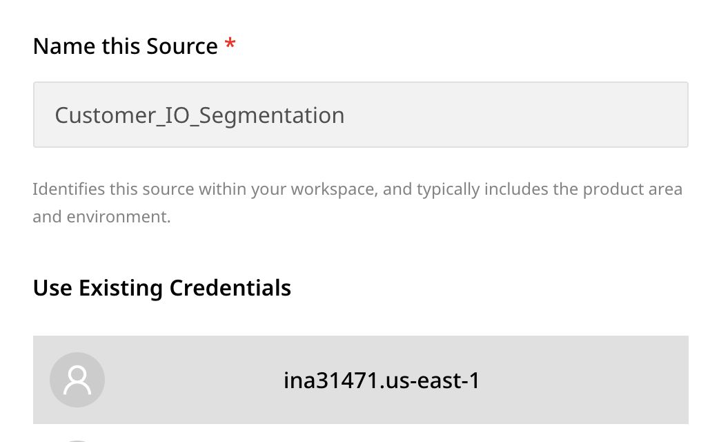
Task: Collapse the credential list under Use Existing Credentials
Action: click(x=161, y=287)
